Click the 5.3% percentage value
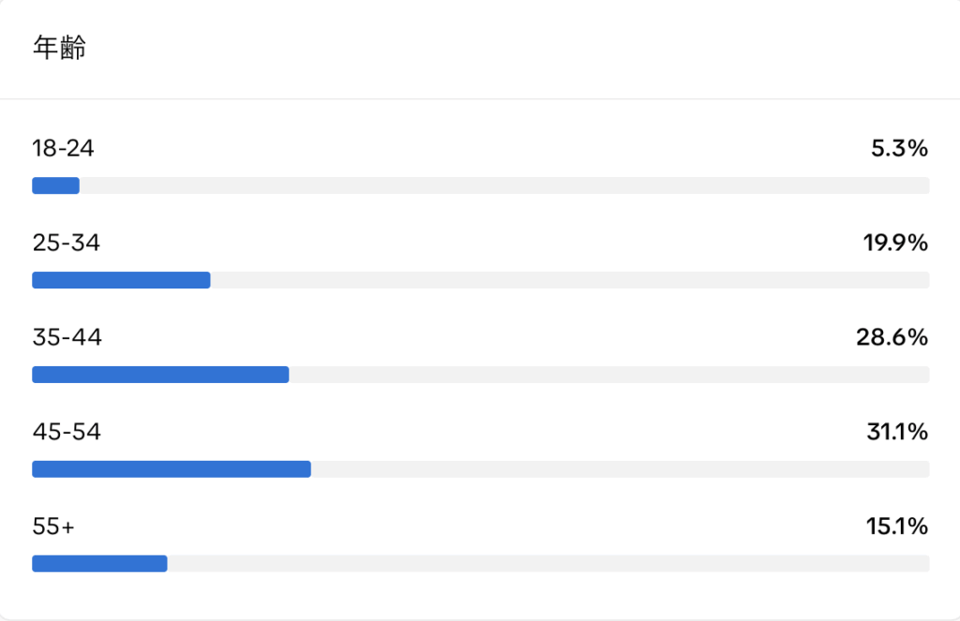The image size is (960, 621). (x=899, y=148)
